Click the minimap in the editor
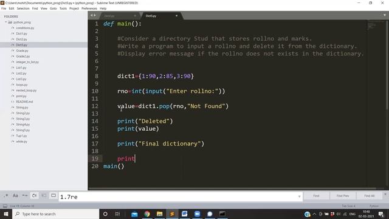Image resolution: width=389 pixels, height=219 pixels. 375,26
